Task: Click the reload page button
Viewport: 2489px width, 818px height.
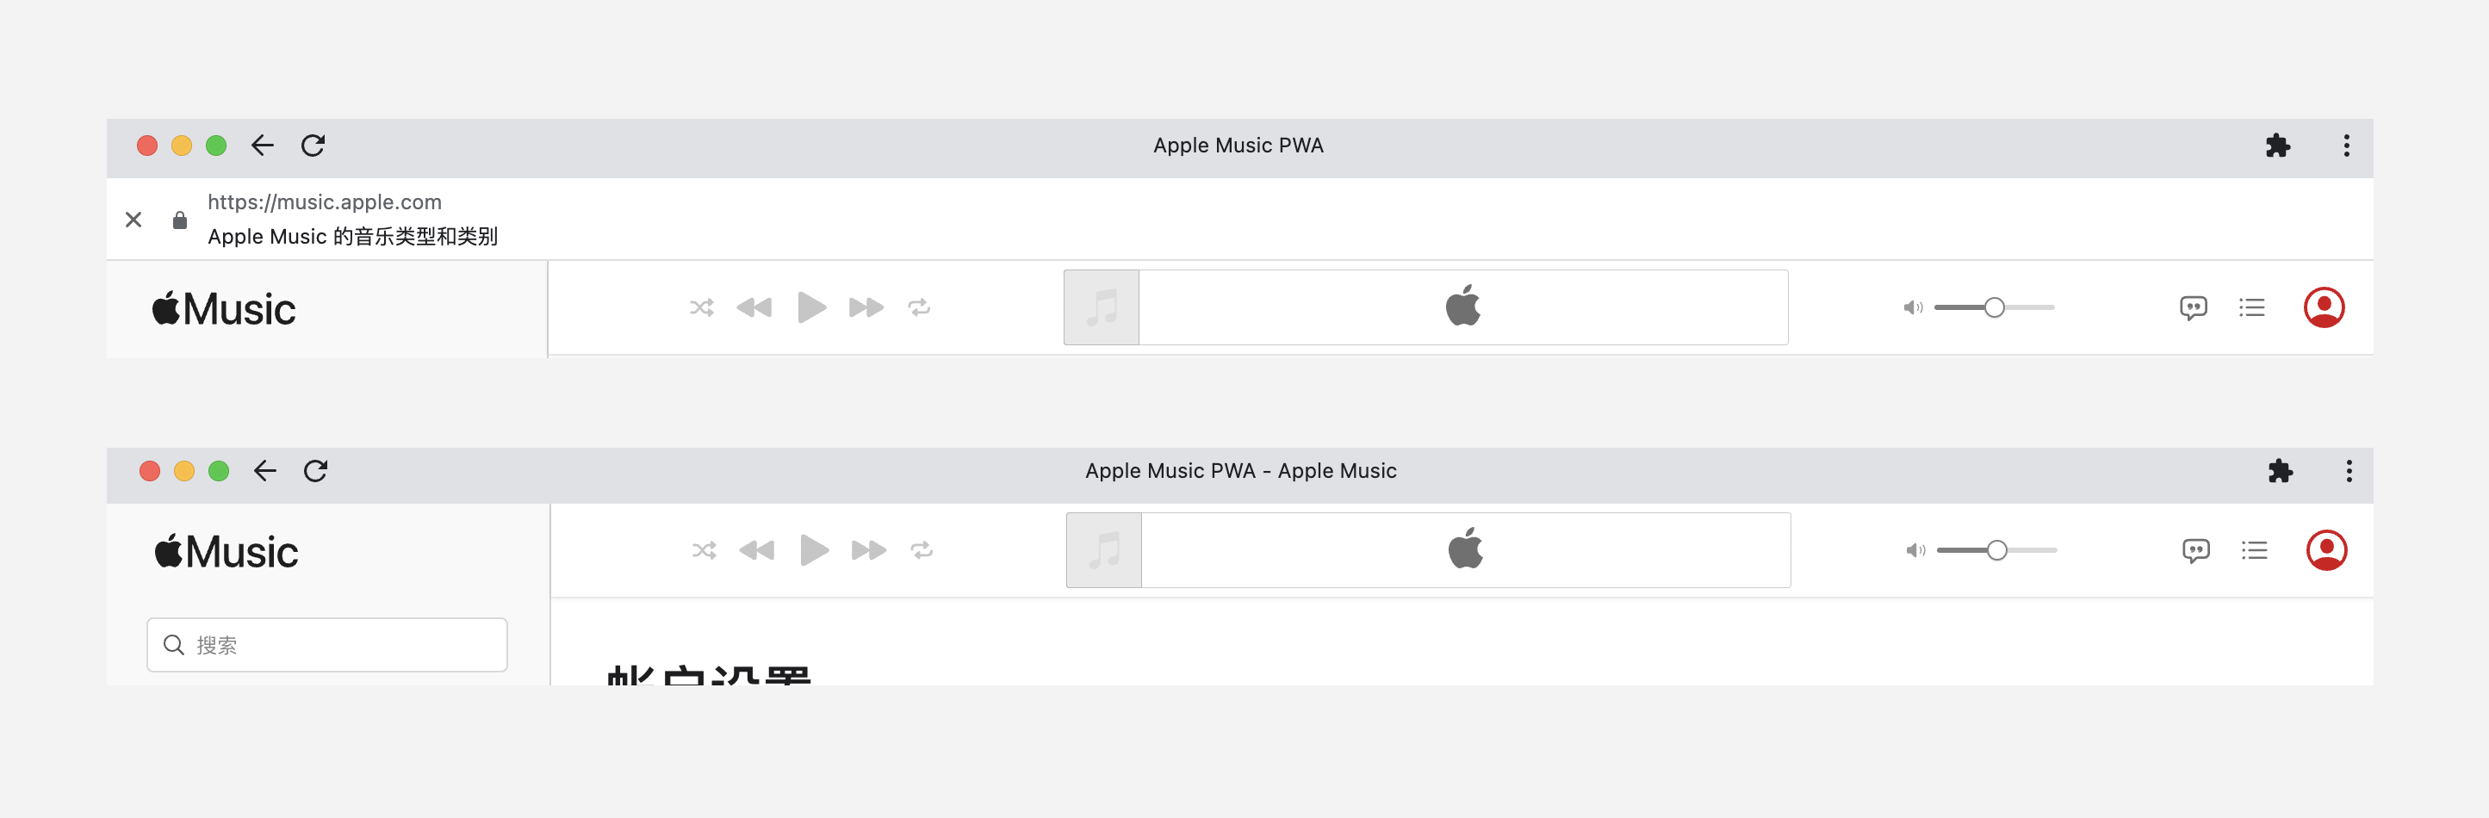Action: pos(313,145)
